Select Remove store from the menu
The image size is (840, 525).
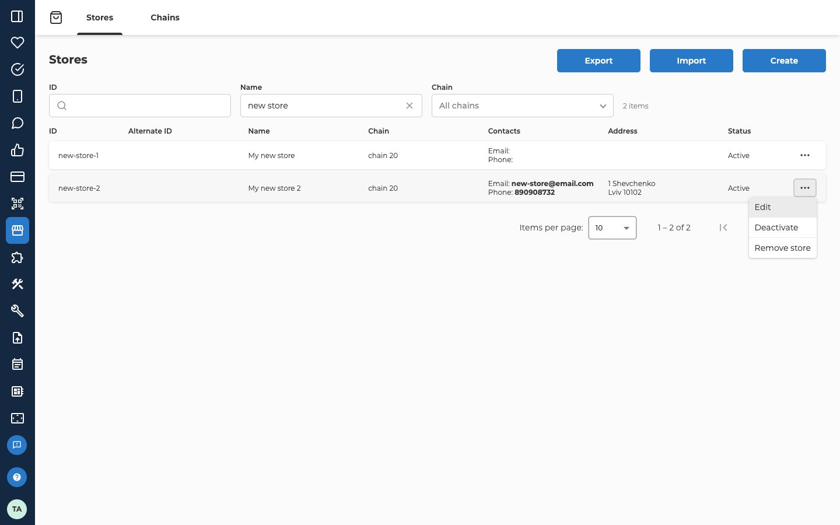(x=783, y=248)
